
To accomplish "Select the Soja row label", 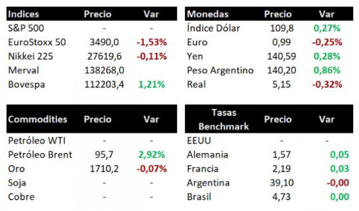I will 17,183.
